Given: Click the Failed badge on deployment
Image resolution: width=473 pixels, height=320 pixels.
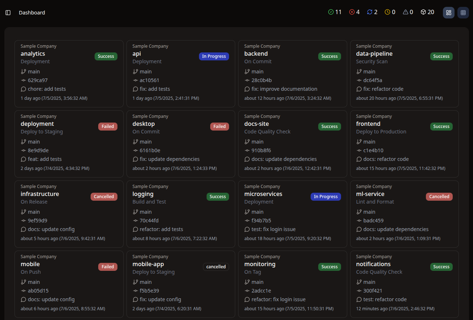Looking at the screenshot, I should (108, 126).
